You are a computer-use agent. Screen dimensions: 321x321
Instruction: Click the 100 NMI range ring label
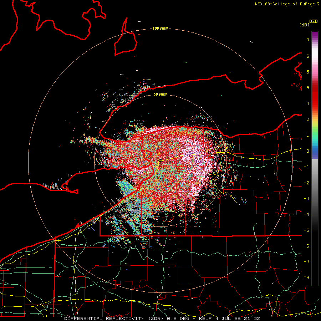160,28
